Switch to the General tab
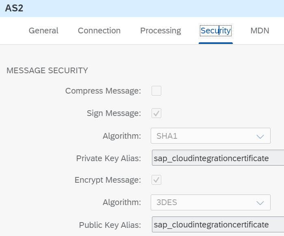Viewport: 284px width, 236px height. click(43, 31)
